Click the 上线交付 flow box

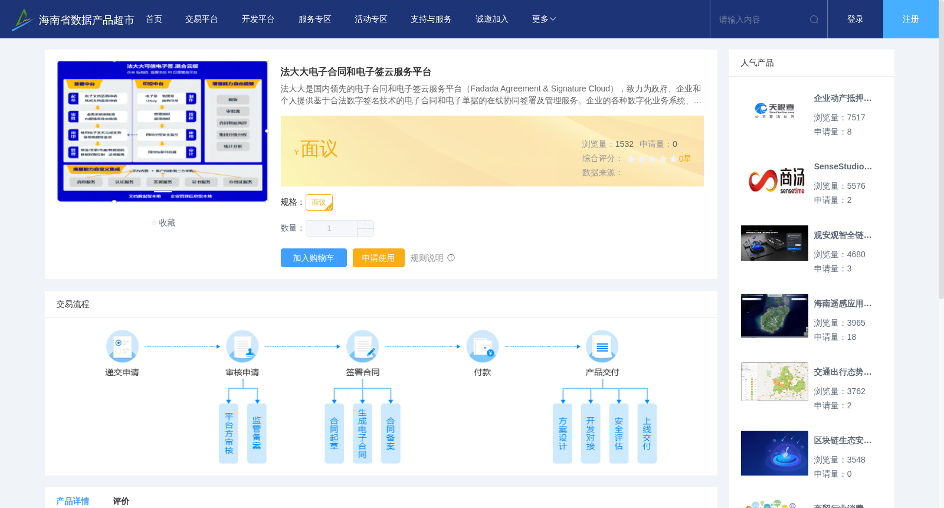[647, 433]
